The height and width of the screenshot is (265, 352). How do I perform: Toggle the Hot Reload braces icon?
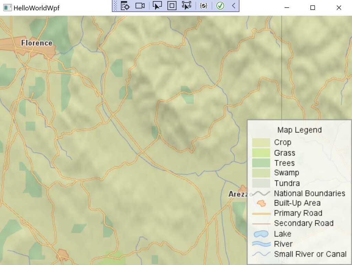203,6
